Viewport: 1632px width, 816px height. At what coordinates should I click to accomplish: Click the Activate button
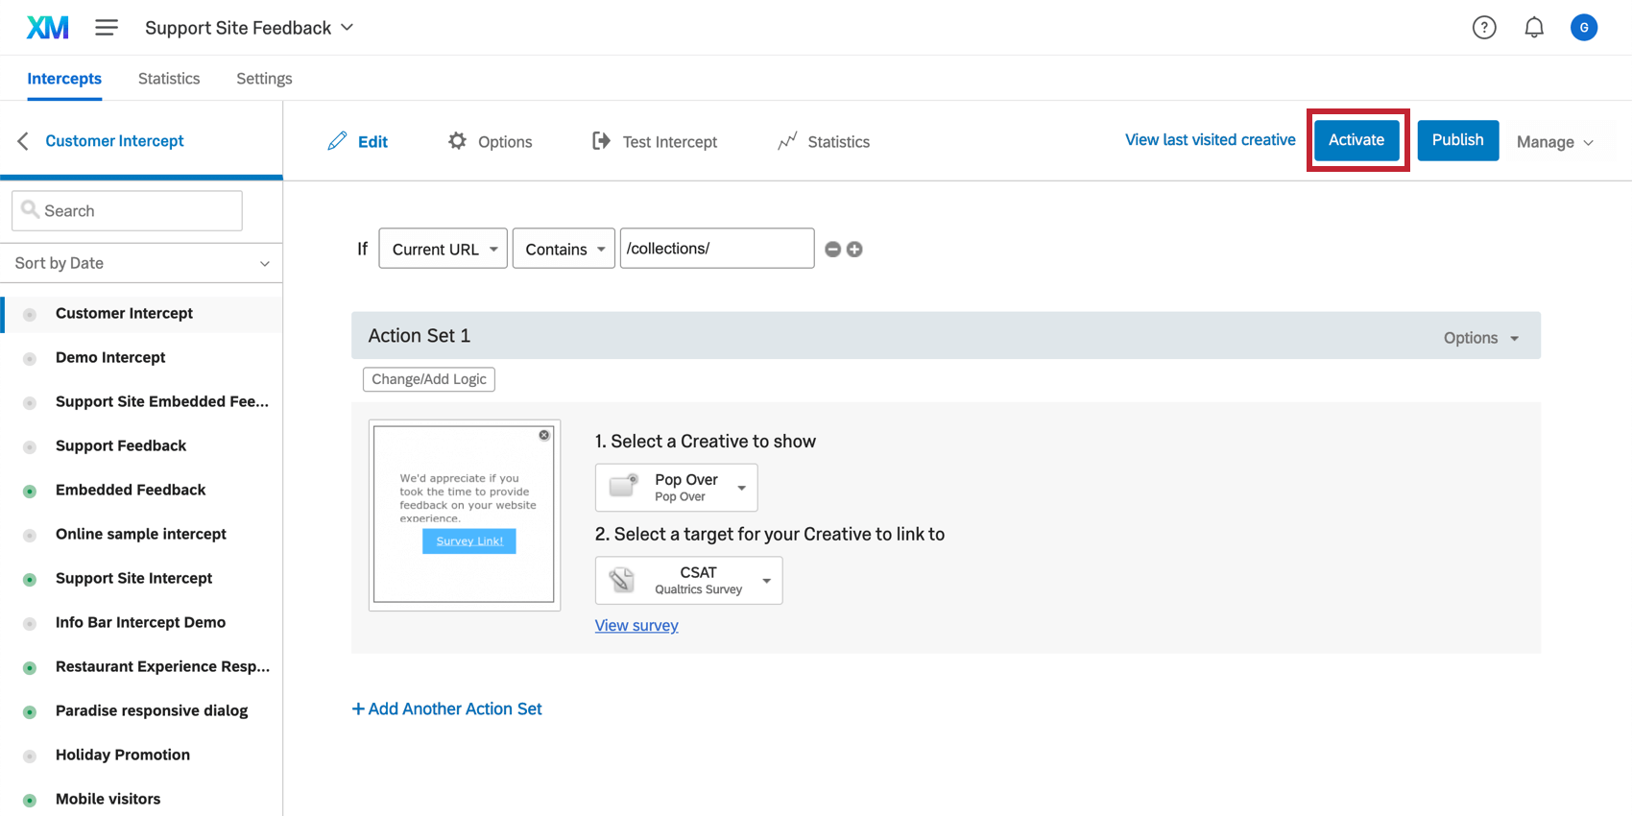(x=1356, y=140)
